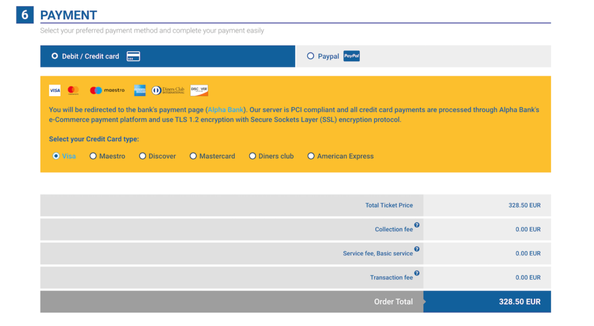Click the Visa card logo icon
The width and height of the screenshot is (594, 326).
[55, 90]
